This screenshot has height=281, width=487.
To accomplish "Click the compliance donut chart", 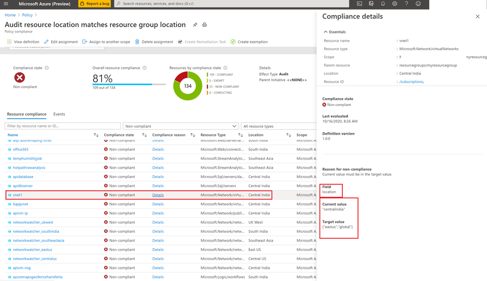I will coord(188,86).
